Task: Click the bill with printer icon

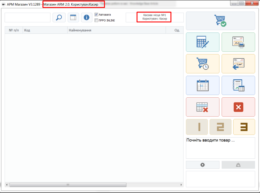Action: coord(238,42)
